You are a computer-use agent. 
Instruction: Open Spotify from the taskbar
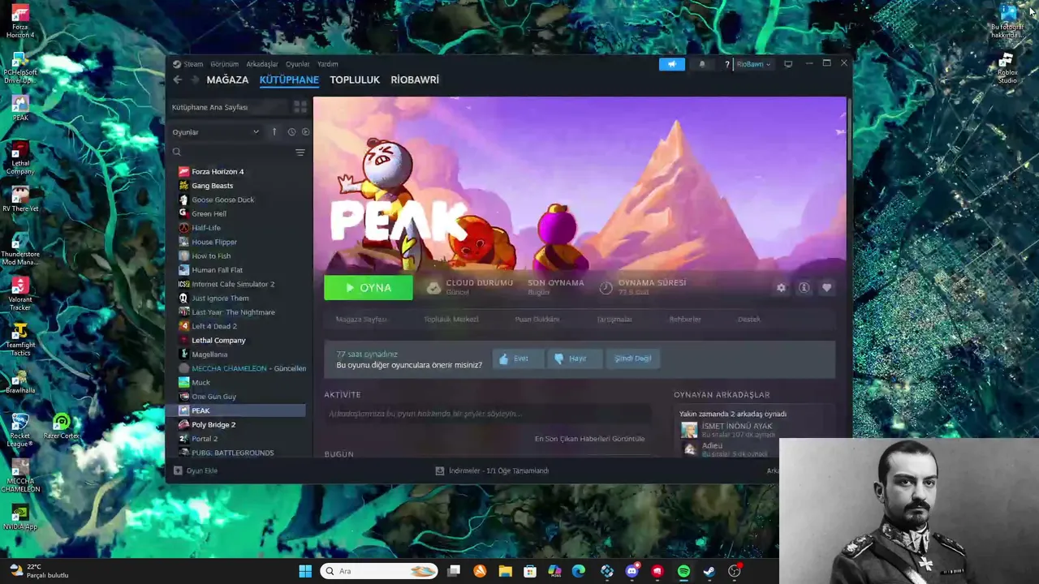pyautogui.click(x=683, y=571)
